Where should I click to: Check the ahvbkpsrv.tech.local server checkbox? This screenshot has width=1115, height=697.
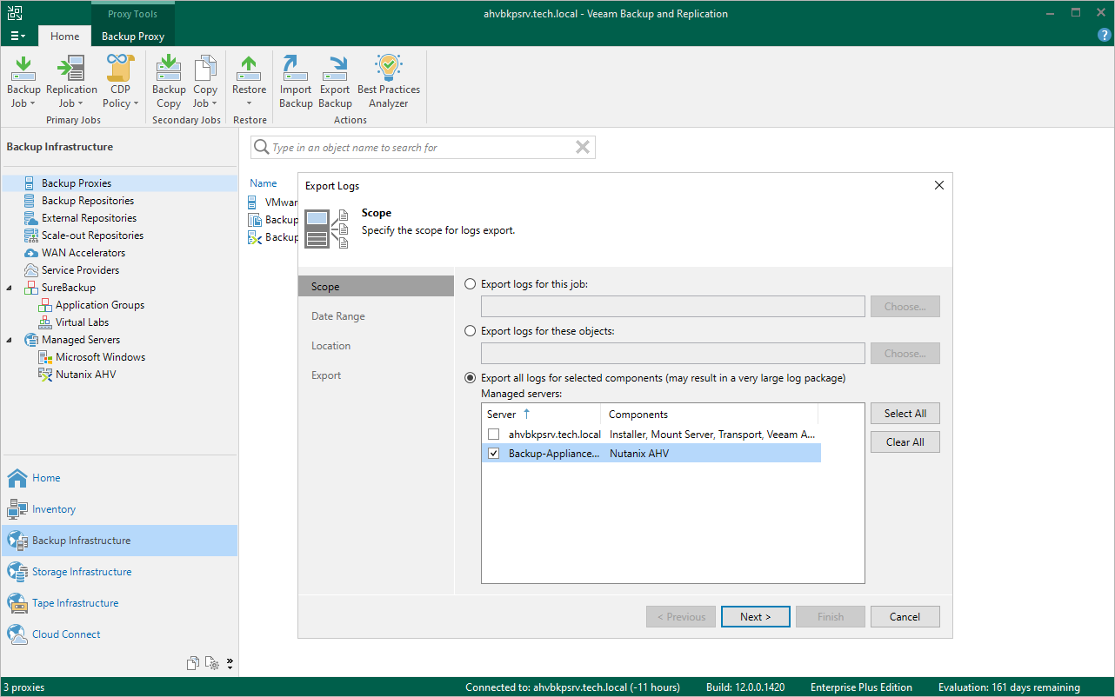point(494,435)
